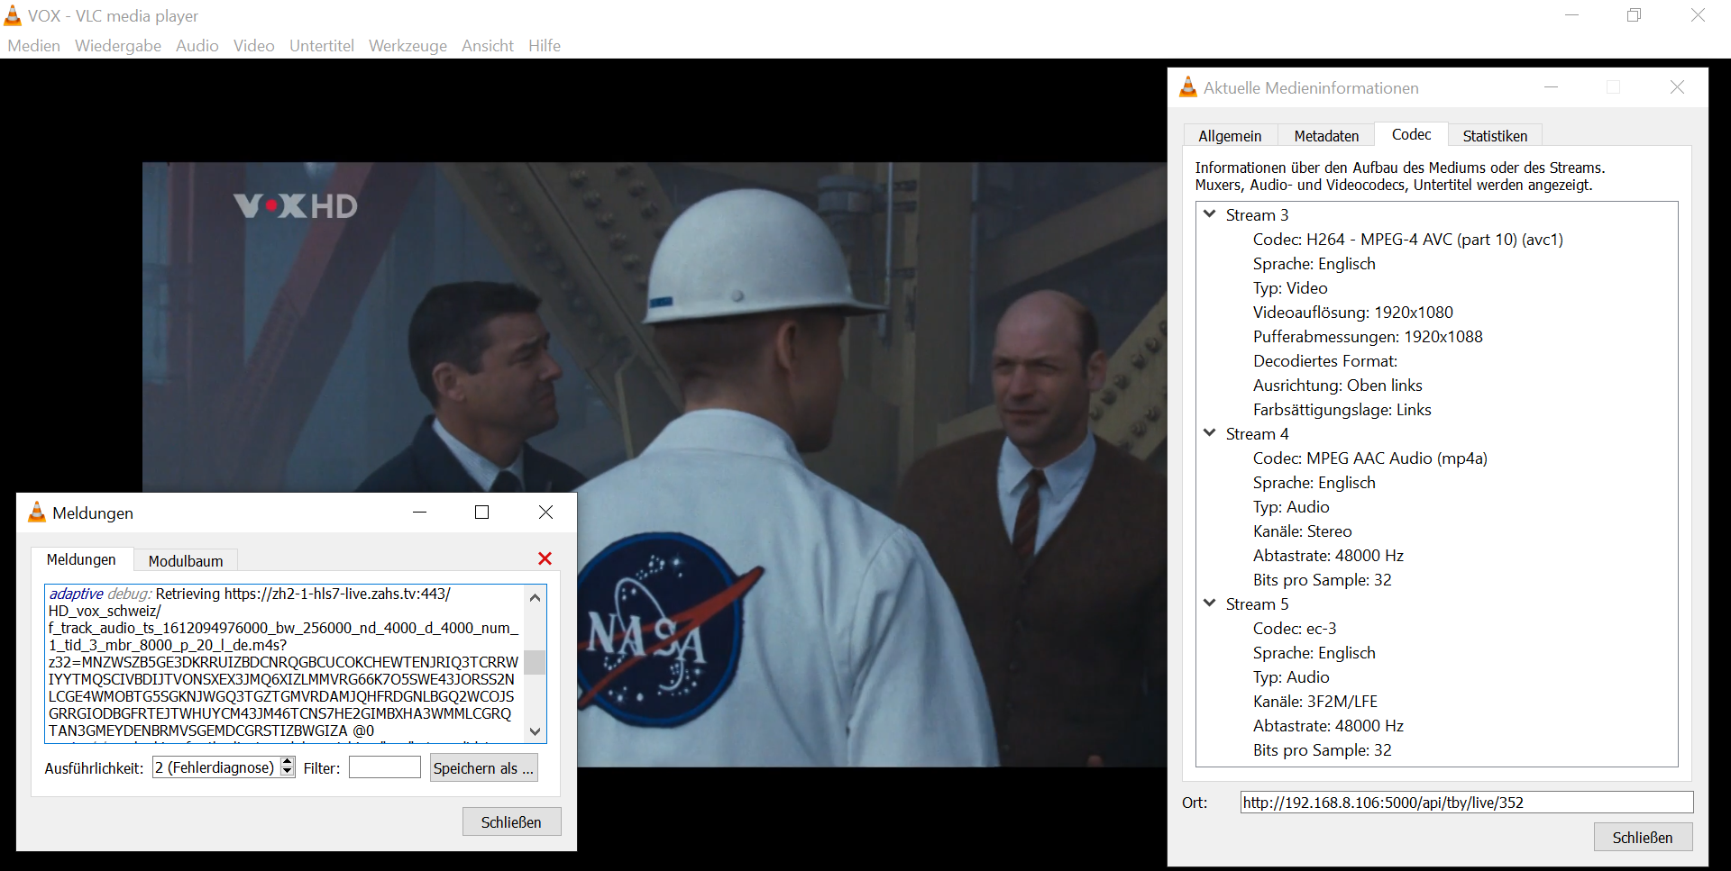Switch to the Statistiken tab
Image resolution: width=1731 pixels, height=871 pixels.
[1495, 136]
